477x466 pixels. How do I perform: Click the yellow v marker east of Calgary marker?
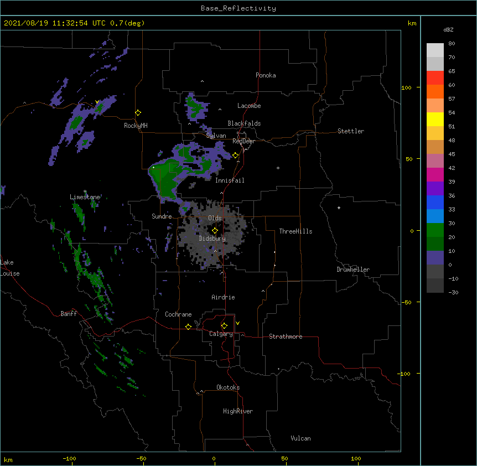click(237, 323)
